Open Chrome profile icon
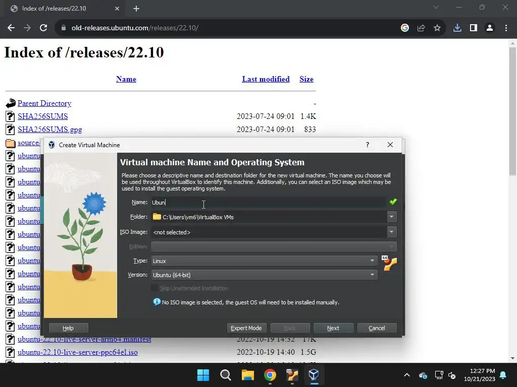This screenshot has width=517, height=387. coord(490,28)
